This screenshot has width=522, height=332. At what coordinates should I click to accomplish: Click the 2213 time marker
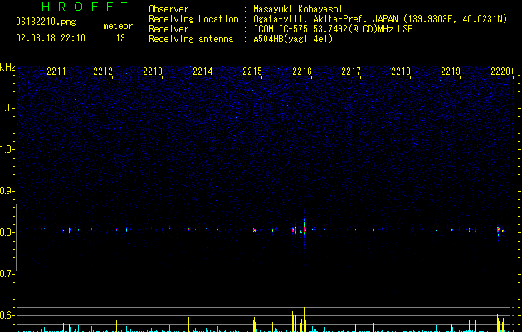153,71
